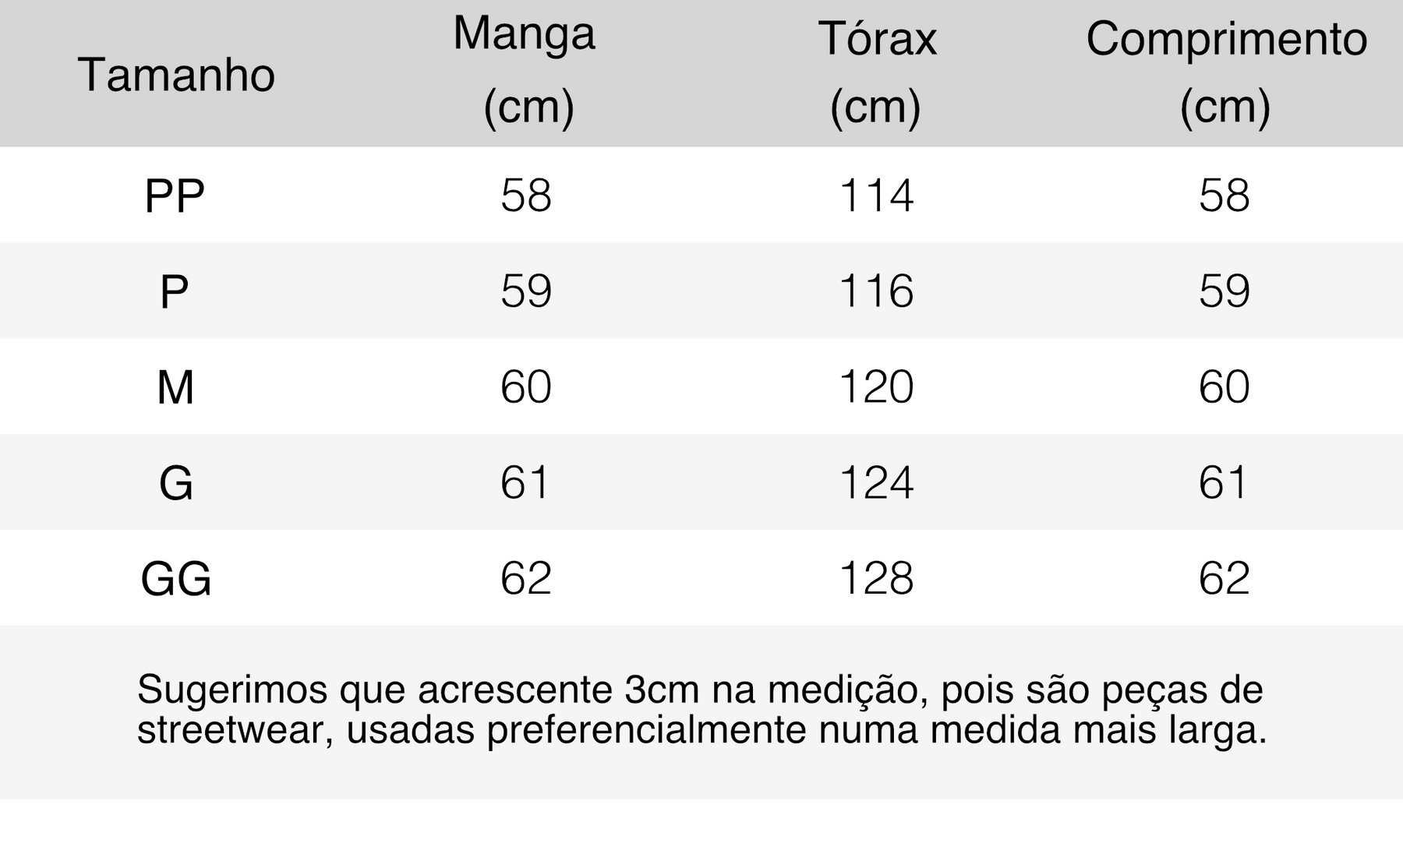Click the streetwear sizing suggestion note
This screenshot has height=868, width=1403.
[x=701, y=710]
